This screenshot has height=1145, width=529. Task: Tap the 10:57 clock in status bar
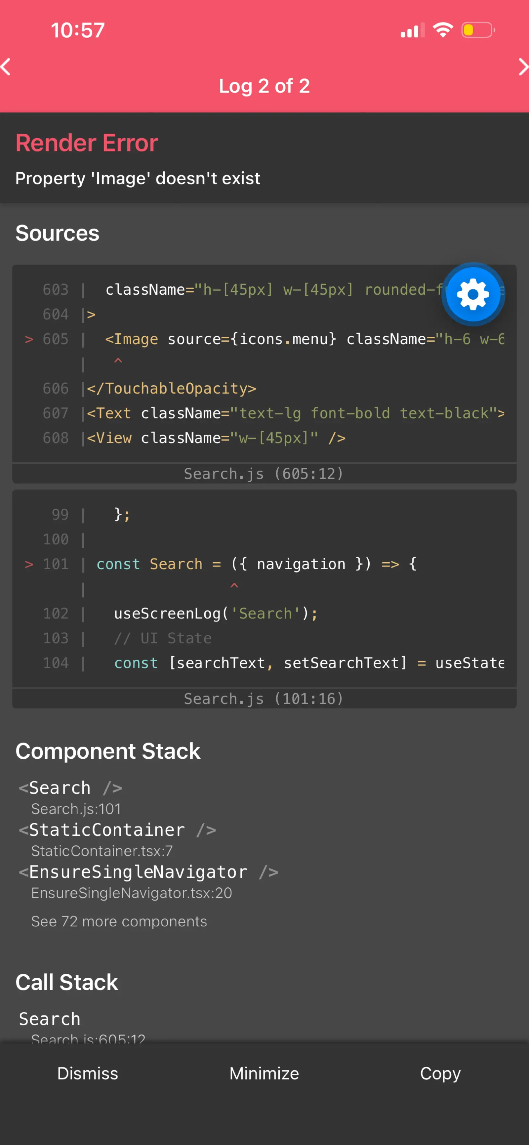click(78, 30)
